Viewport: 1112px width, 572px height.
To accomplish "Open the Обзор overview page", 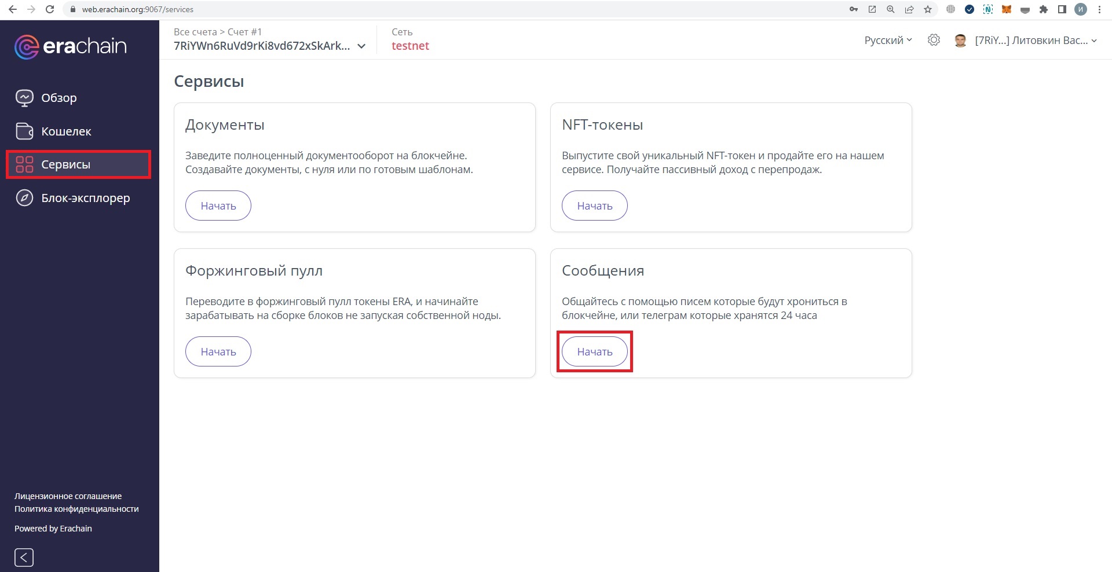I will point(58,98).
